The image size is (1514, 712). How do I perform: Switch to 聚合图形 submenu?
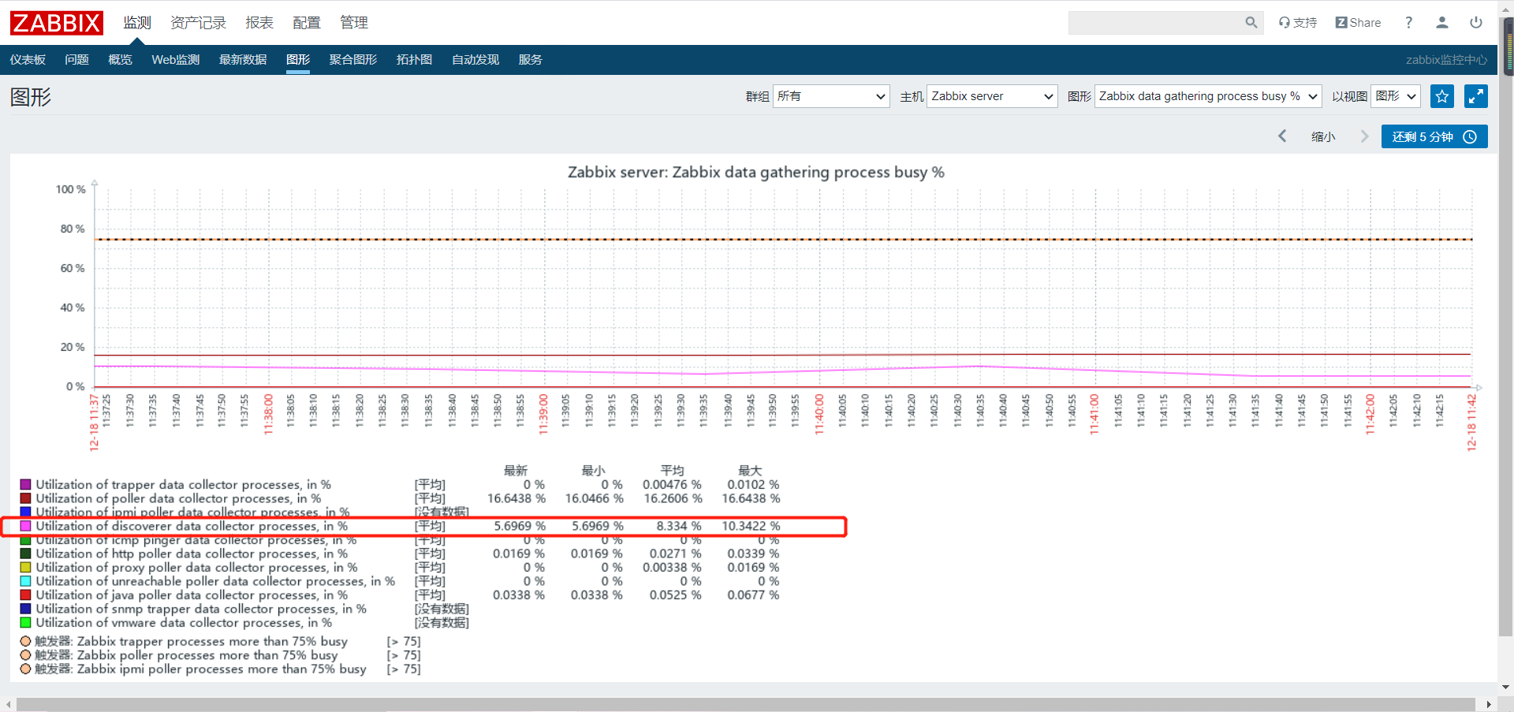click(x=353, y=60)
